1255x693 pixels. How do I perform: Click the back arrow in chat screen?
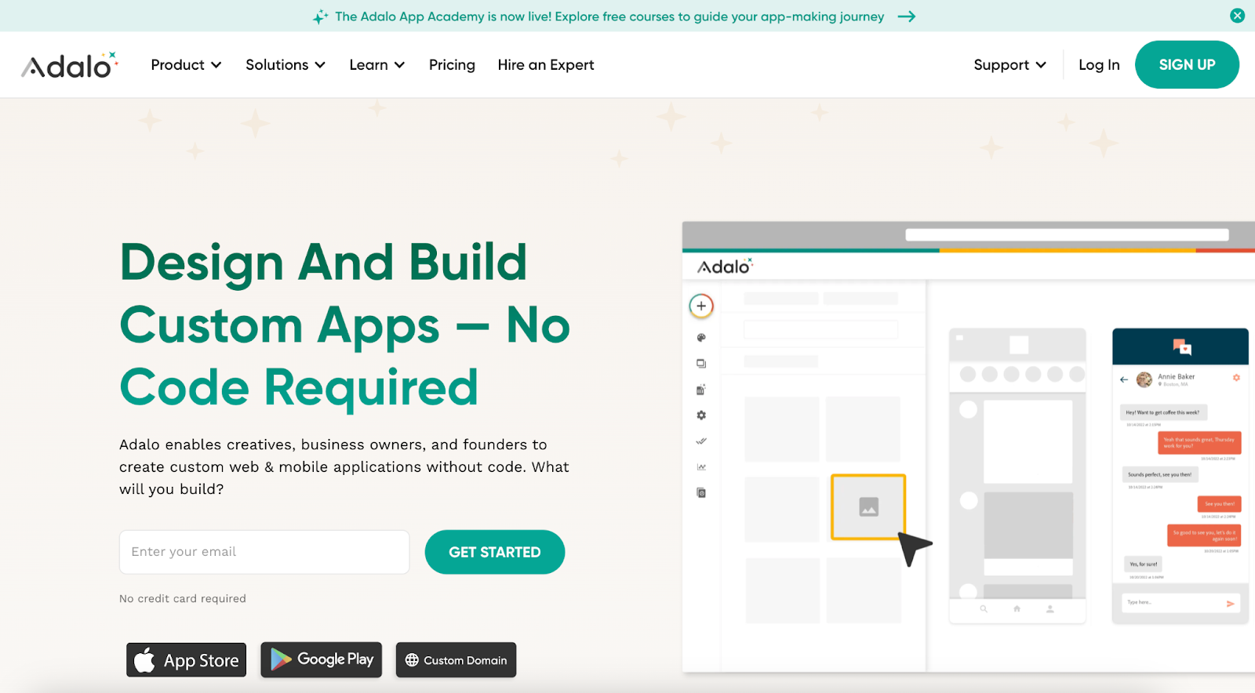pyautogui.click(x=1124, y=379)
